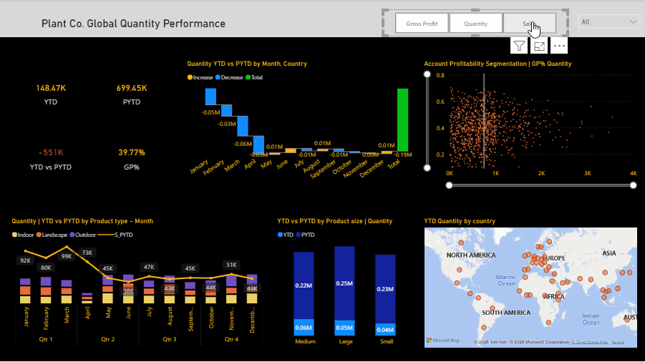
Task: Click the 92K data label for January
Action: tap(25, 260)
